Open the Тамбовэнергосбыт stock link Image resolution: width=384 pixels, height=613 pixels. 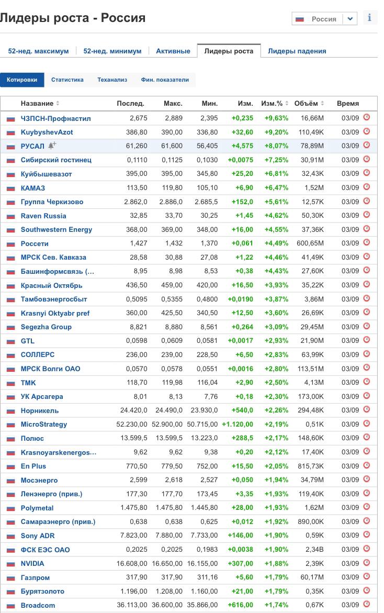(x=54, y=299)
